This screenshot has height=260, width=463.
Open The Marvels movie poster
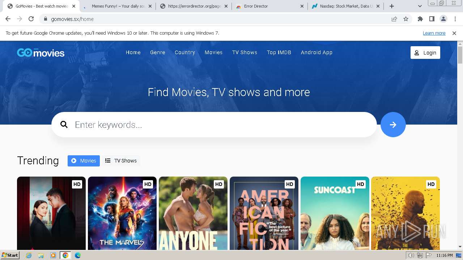[x=122, y=213]
